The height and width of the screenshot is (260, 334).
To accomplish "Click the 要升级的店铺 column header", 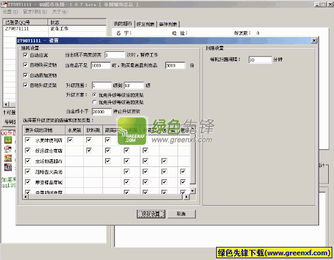I will [44, 130].
